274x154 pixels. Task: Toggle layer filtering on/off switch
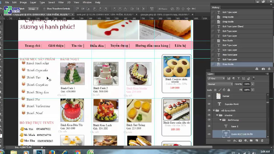tap(254, 78)
